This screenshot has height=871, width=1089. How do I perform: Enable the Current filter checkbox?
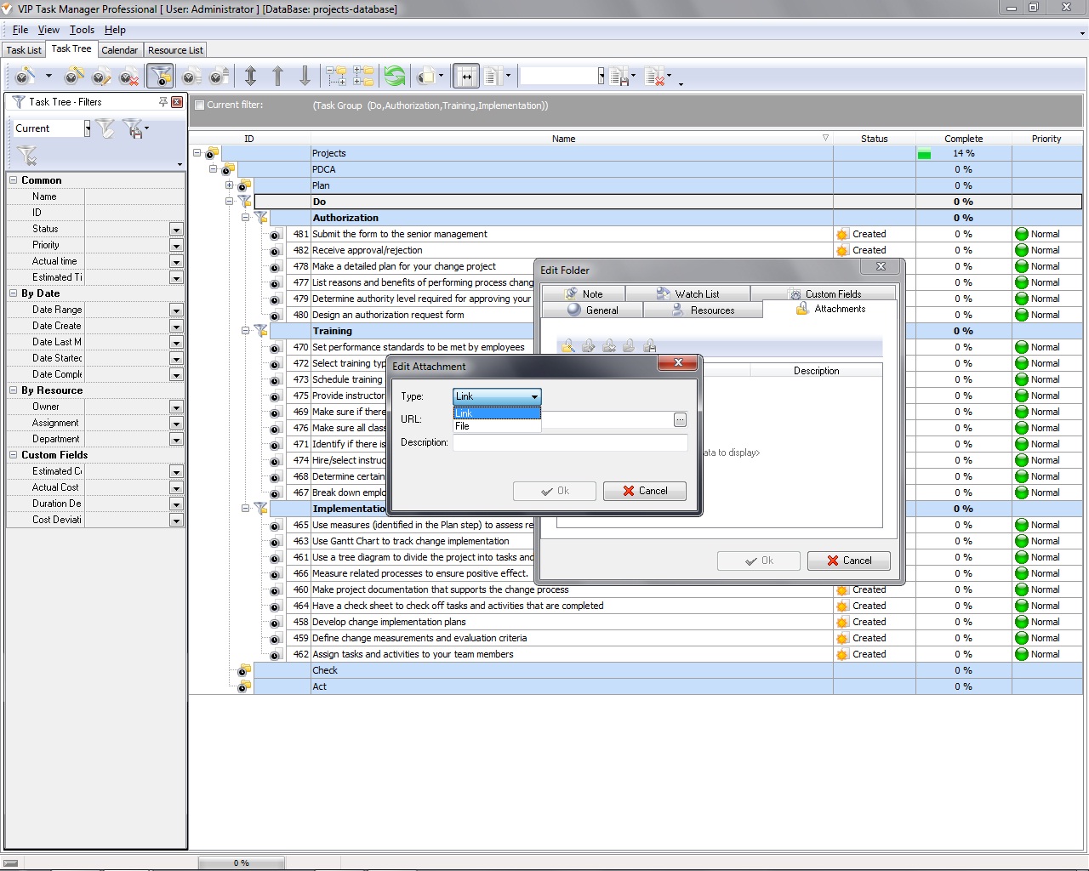pyautogui.click(x=199, y=105)
